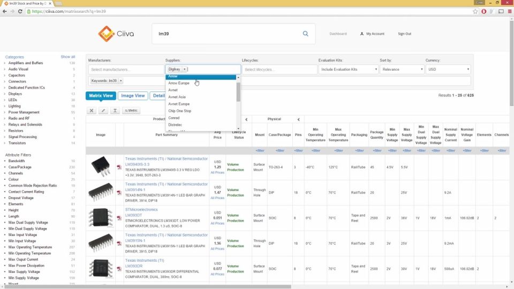Click Sign Out

(x=405, y=34)
